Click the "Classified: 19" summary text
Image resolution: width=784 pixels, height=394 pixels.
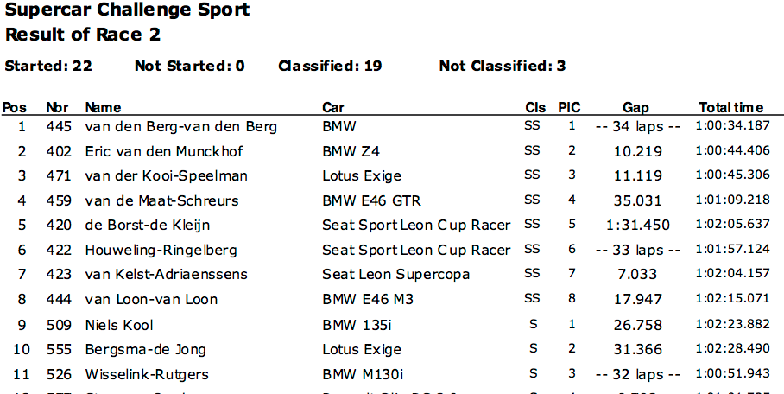click(x=330, y=67)
